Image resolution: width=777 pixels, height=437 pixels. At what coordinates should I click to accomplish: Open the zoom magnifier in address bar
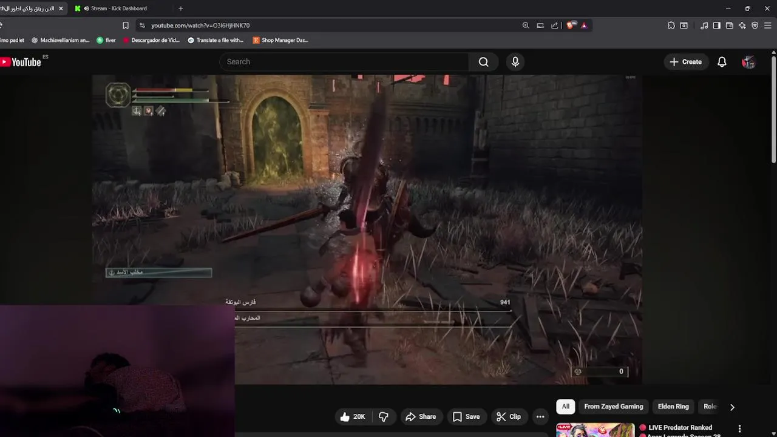coord(526,25)
